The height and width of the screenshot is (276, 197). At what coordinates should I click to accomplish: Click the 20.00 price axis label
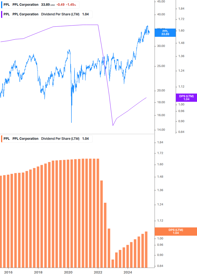pyautogui.click(x=161, y=90)
